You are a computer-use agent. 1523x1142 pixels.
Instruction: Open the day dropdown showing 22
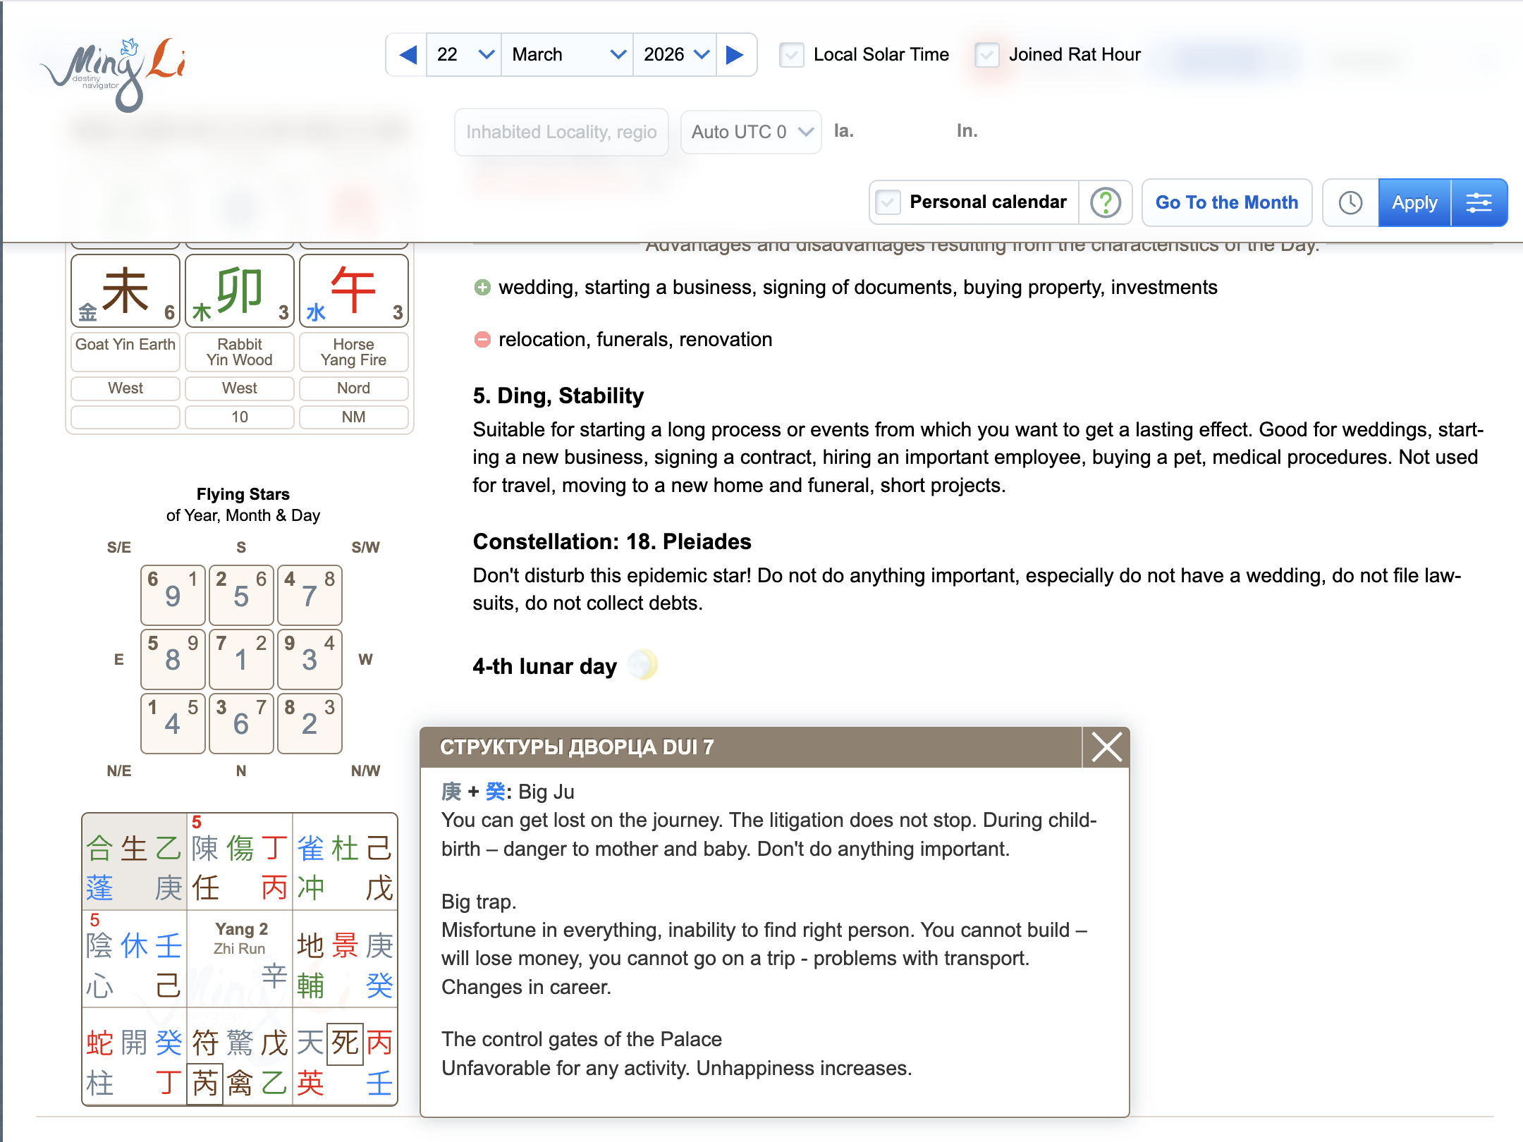[464, 55]
